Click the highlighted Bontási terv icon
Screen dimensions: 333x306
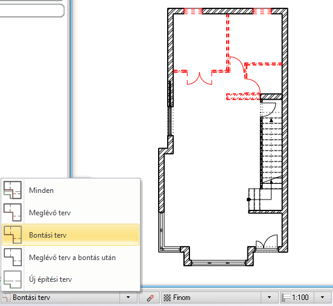(x=13, y=235)
